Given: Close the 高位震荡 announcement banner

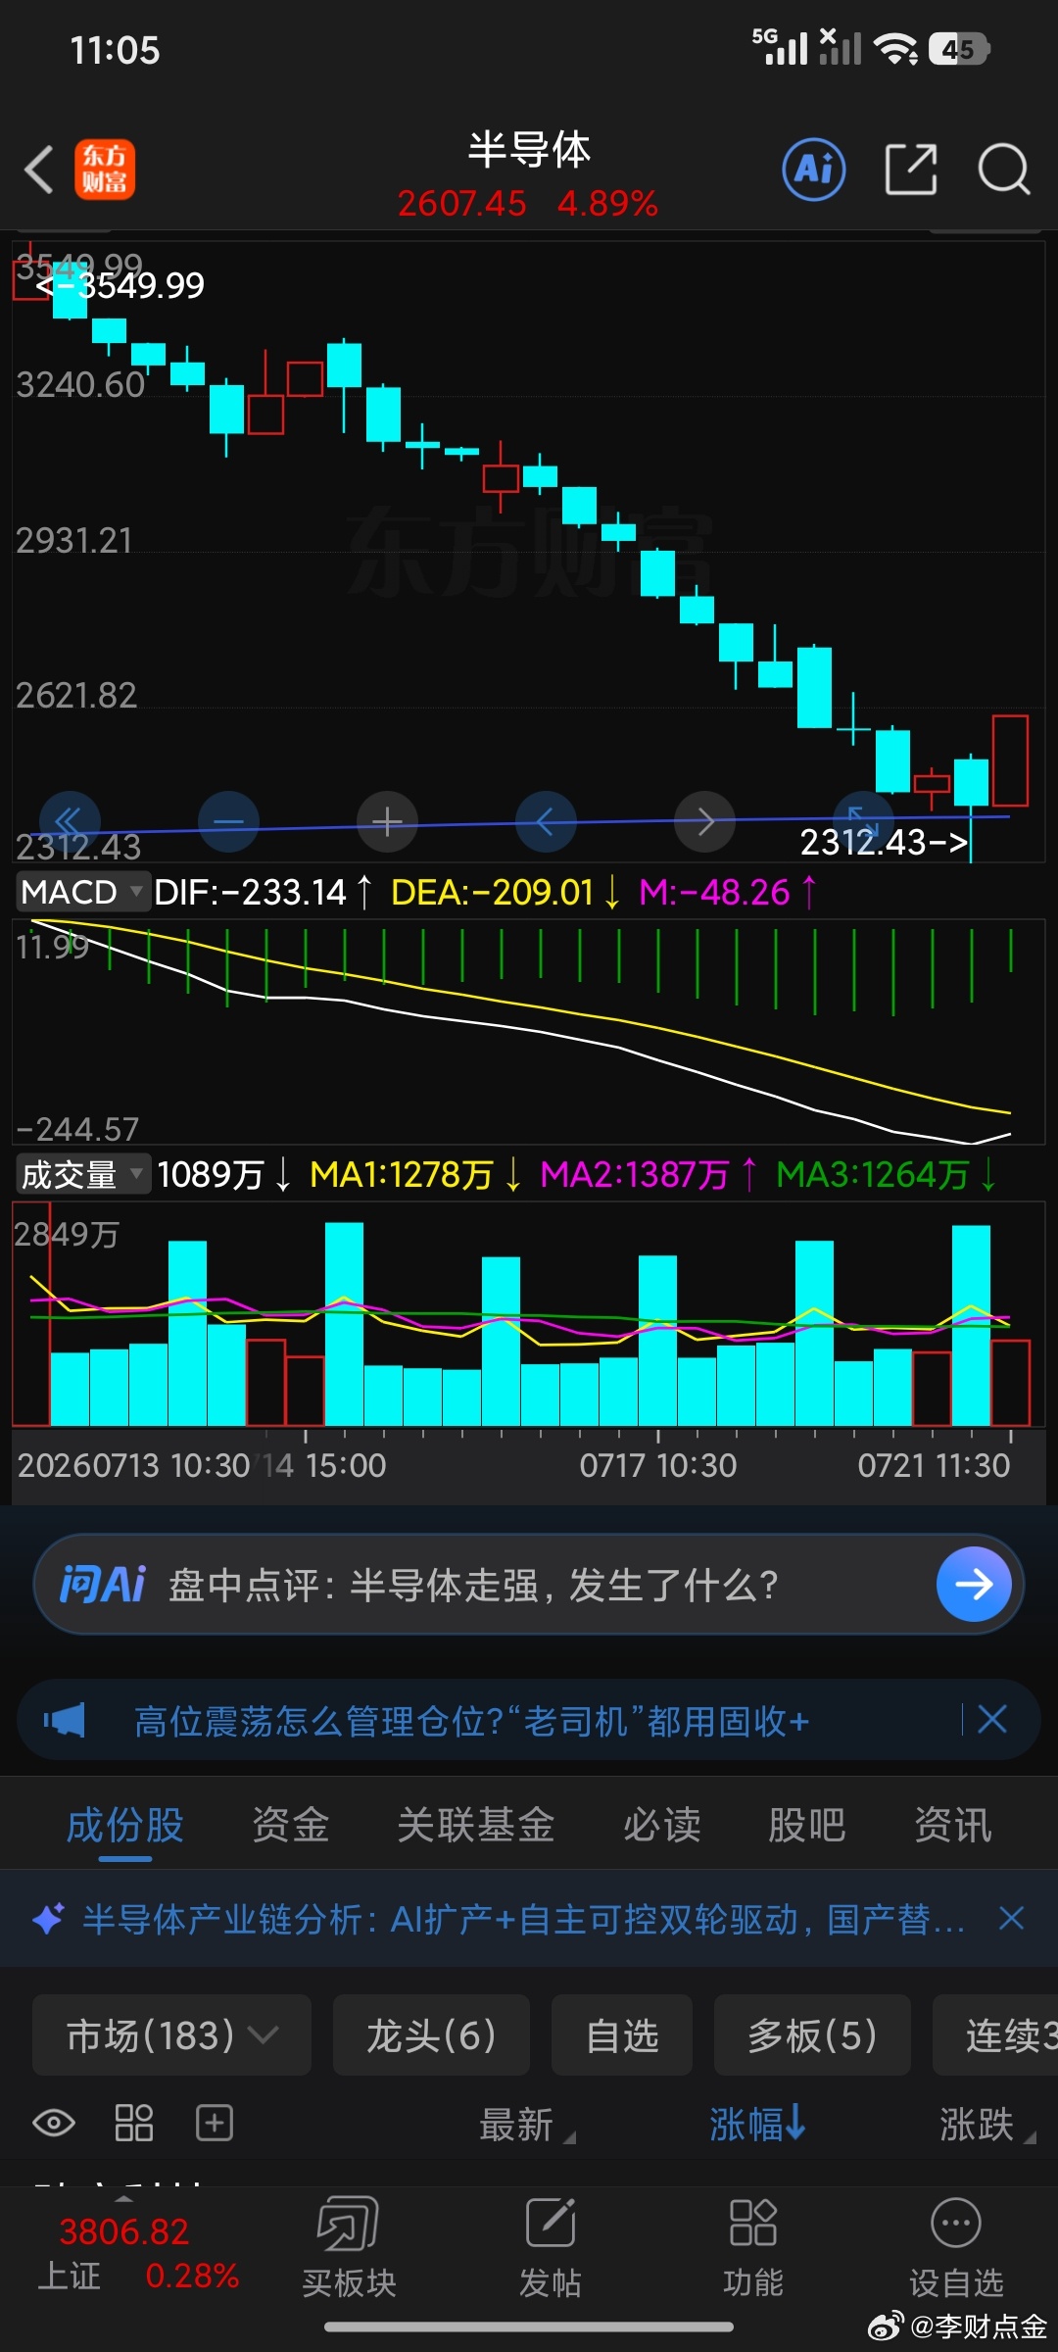Looking at the screenshot, I should (992, 1719).
